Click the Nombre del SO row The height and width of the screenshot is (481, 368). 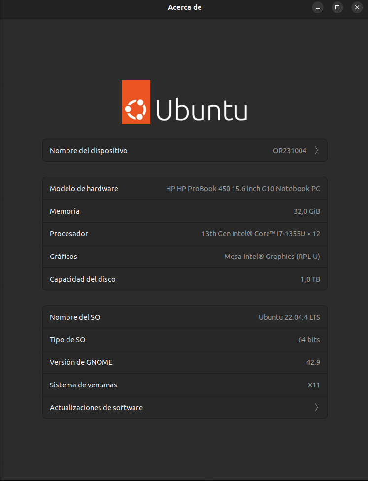[x=185, y=317]
